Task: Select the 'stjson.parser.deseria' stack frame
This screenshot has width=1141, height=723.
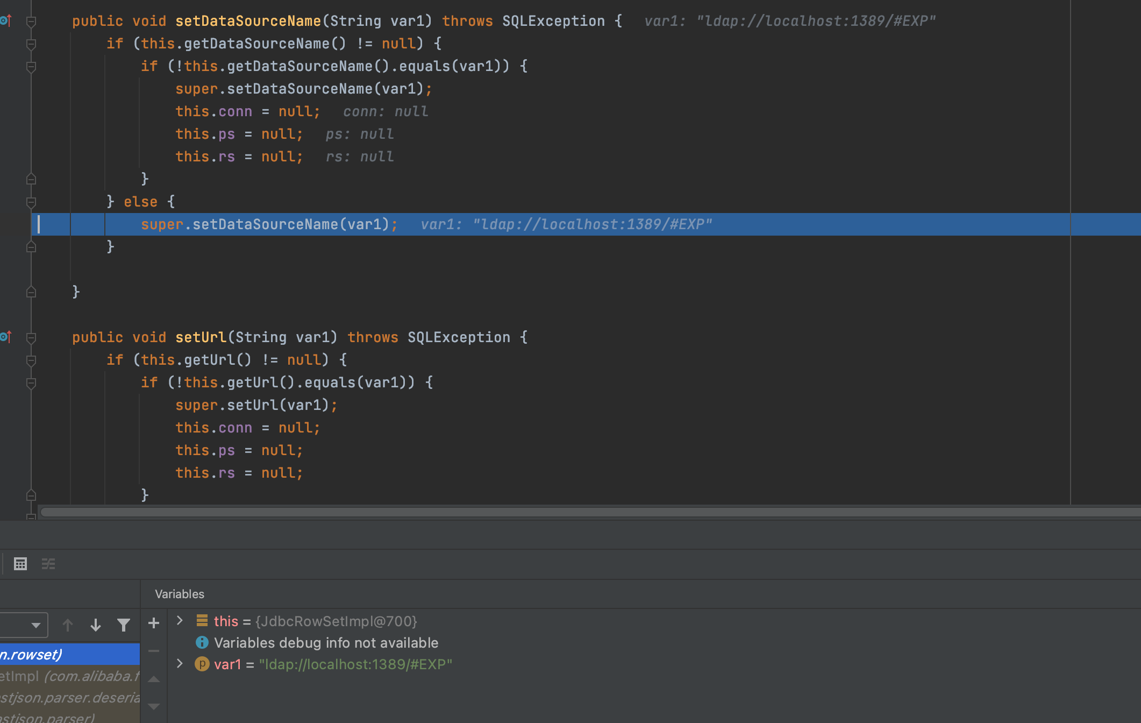Action: pyautogui.click(x=70, y=697)
